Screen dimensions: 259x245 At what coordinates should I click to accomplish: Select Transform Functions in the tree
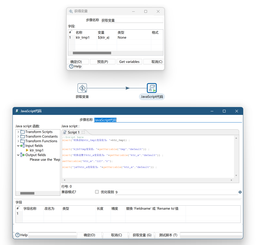(41, 141)
